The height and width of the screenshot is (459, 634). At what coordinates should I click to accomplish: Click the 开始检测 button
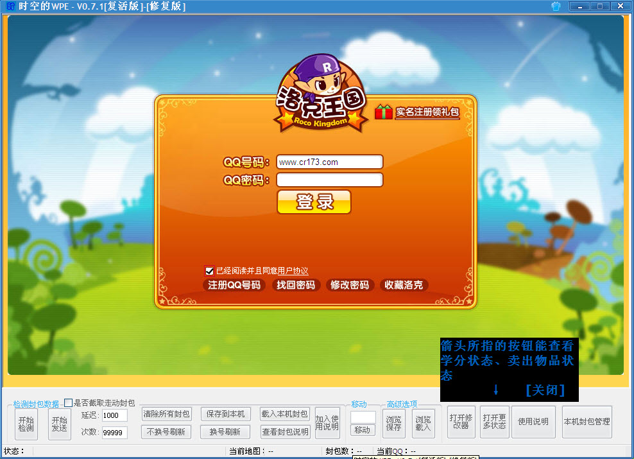click(x=26, y=424)
